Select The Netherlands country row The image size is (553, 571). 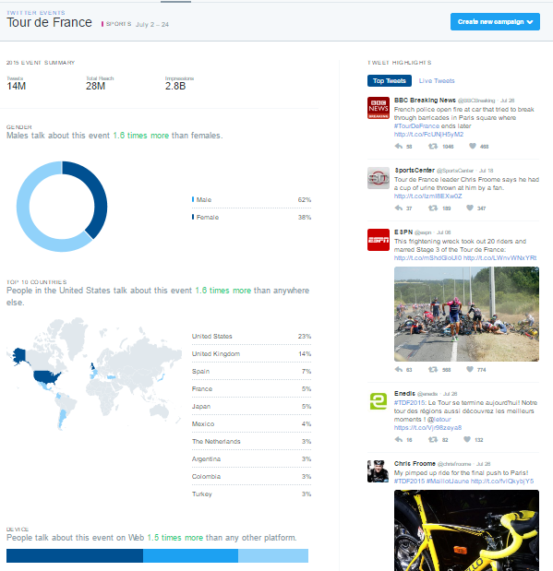pos(251,441)
